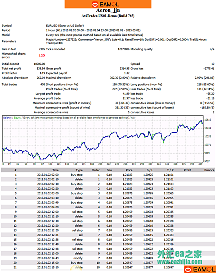The image size is (216, 273).
Task: Click the Aeron_jjn report title
Action: pyautogui.click(x=108, y=10)
